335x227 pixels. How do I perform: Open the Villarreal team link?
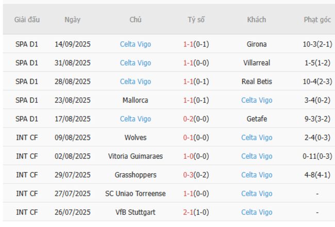257,63
